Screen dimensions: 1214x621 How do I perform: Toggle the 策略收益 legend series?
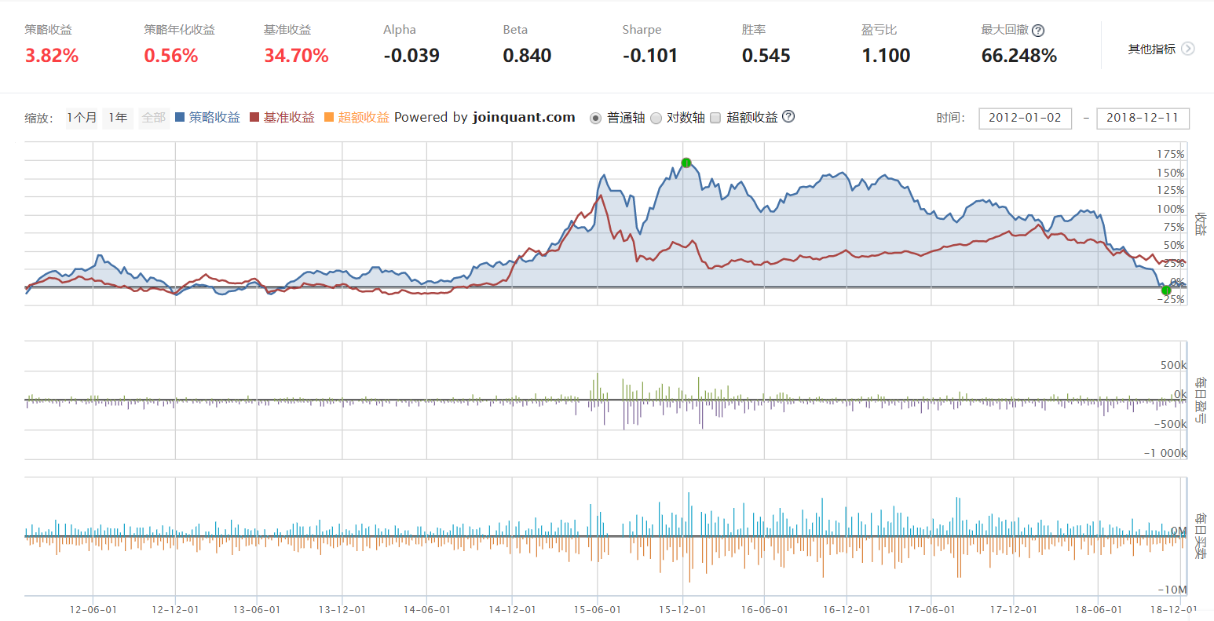coord(208,117)
